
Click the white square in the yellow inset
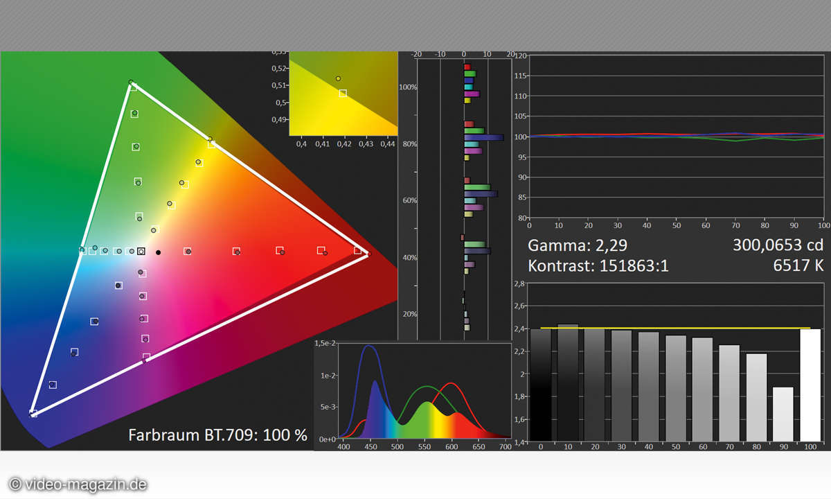pos(343,93)
